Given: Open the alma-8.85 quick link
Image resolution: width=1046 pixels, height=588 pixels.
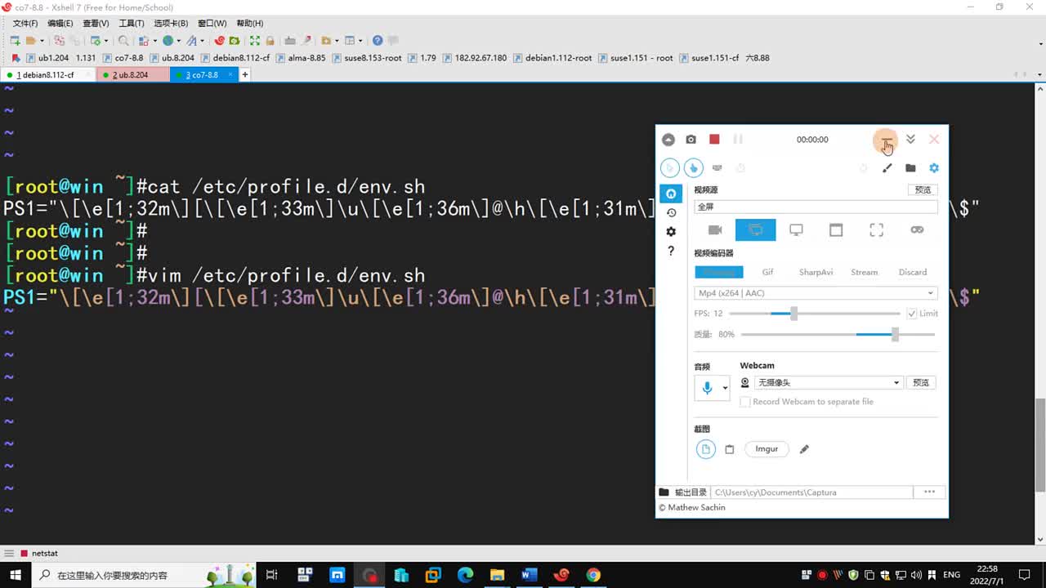Looking at the screenshot, I should [x=301, y=58].
